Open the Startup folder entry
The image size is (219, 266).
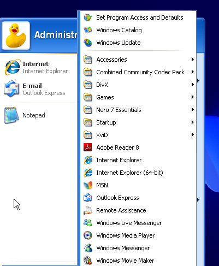coord(138,122)
